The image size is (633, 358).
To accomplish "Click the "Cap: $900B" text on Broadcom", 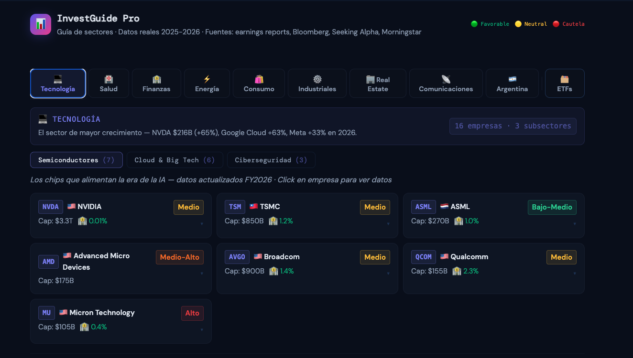I will pos(245,271).
